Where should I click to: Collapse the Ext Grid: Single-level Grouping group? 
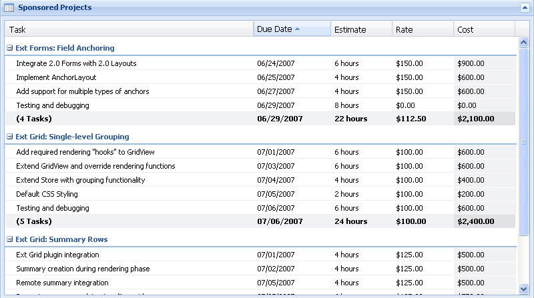[10, 137]
